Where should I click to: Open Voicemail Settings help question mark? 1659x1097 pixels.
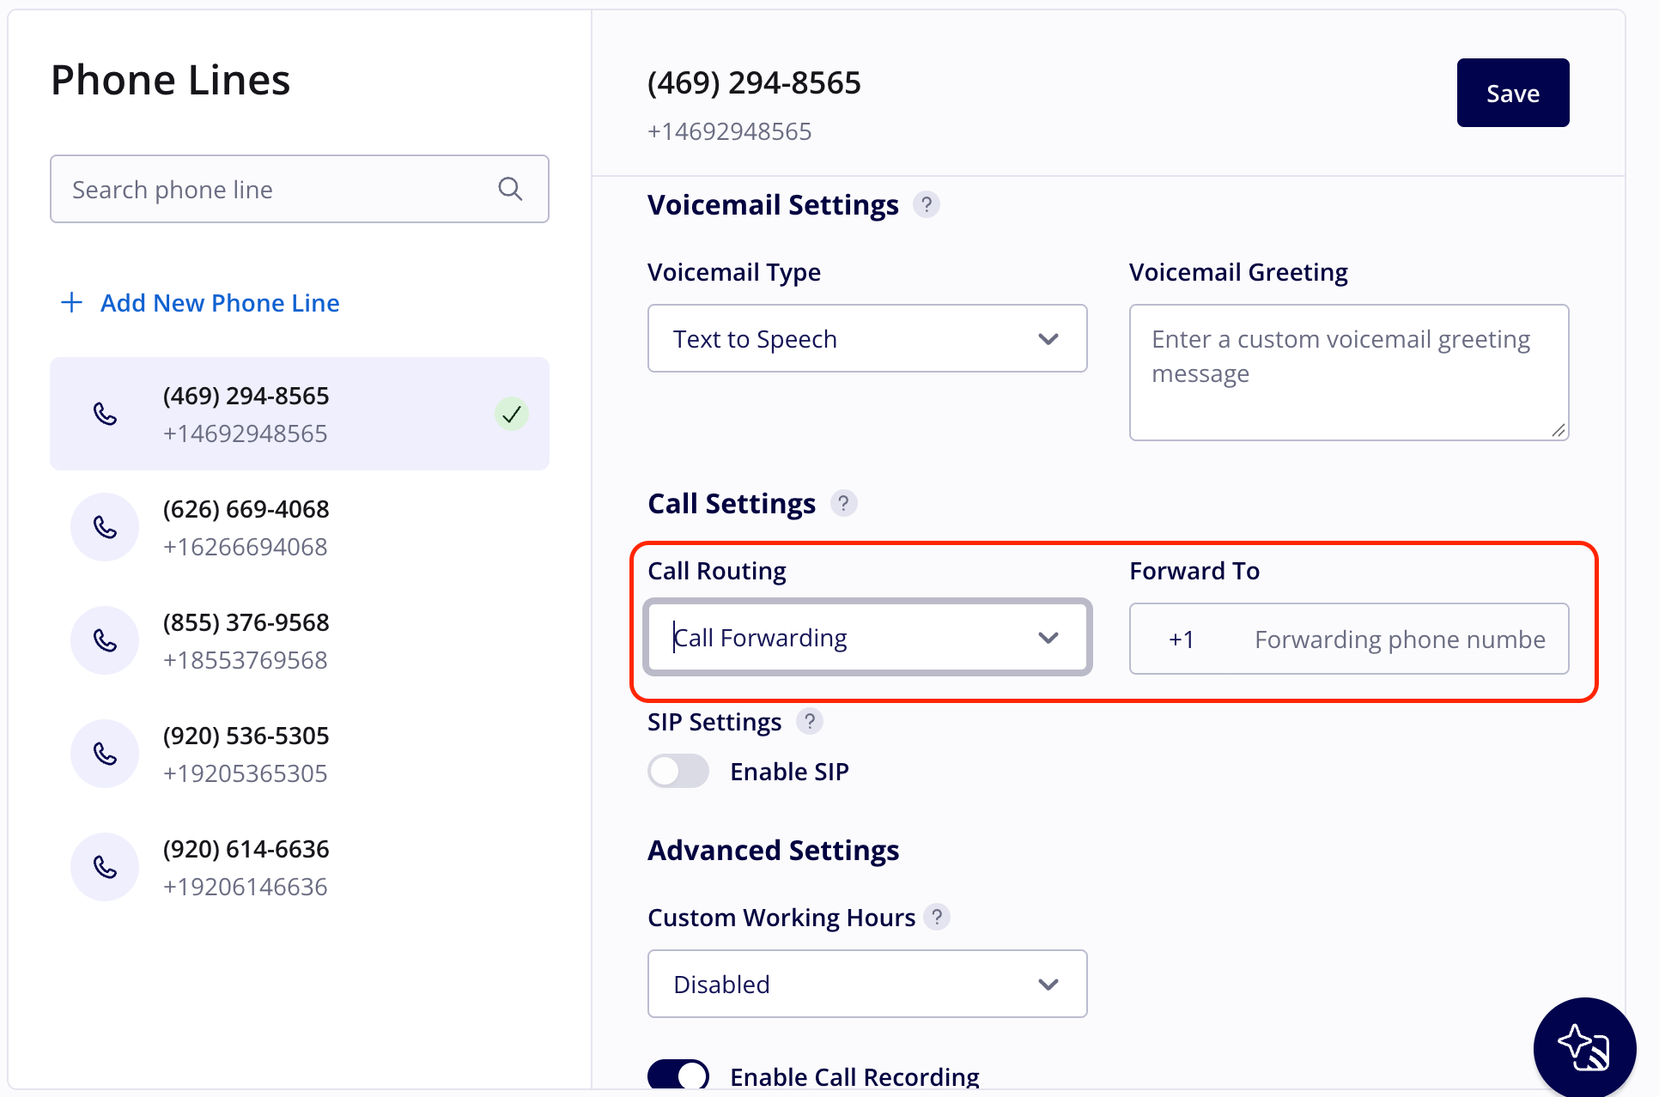click(926, 205)
